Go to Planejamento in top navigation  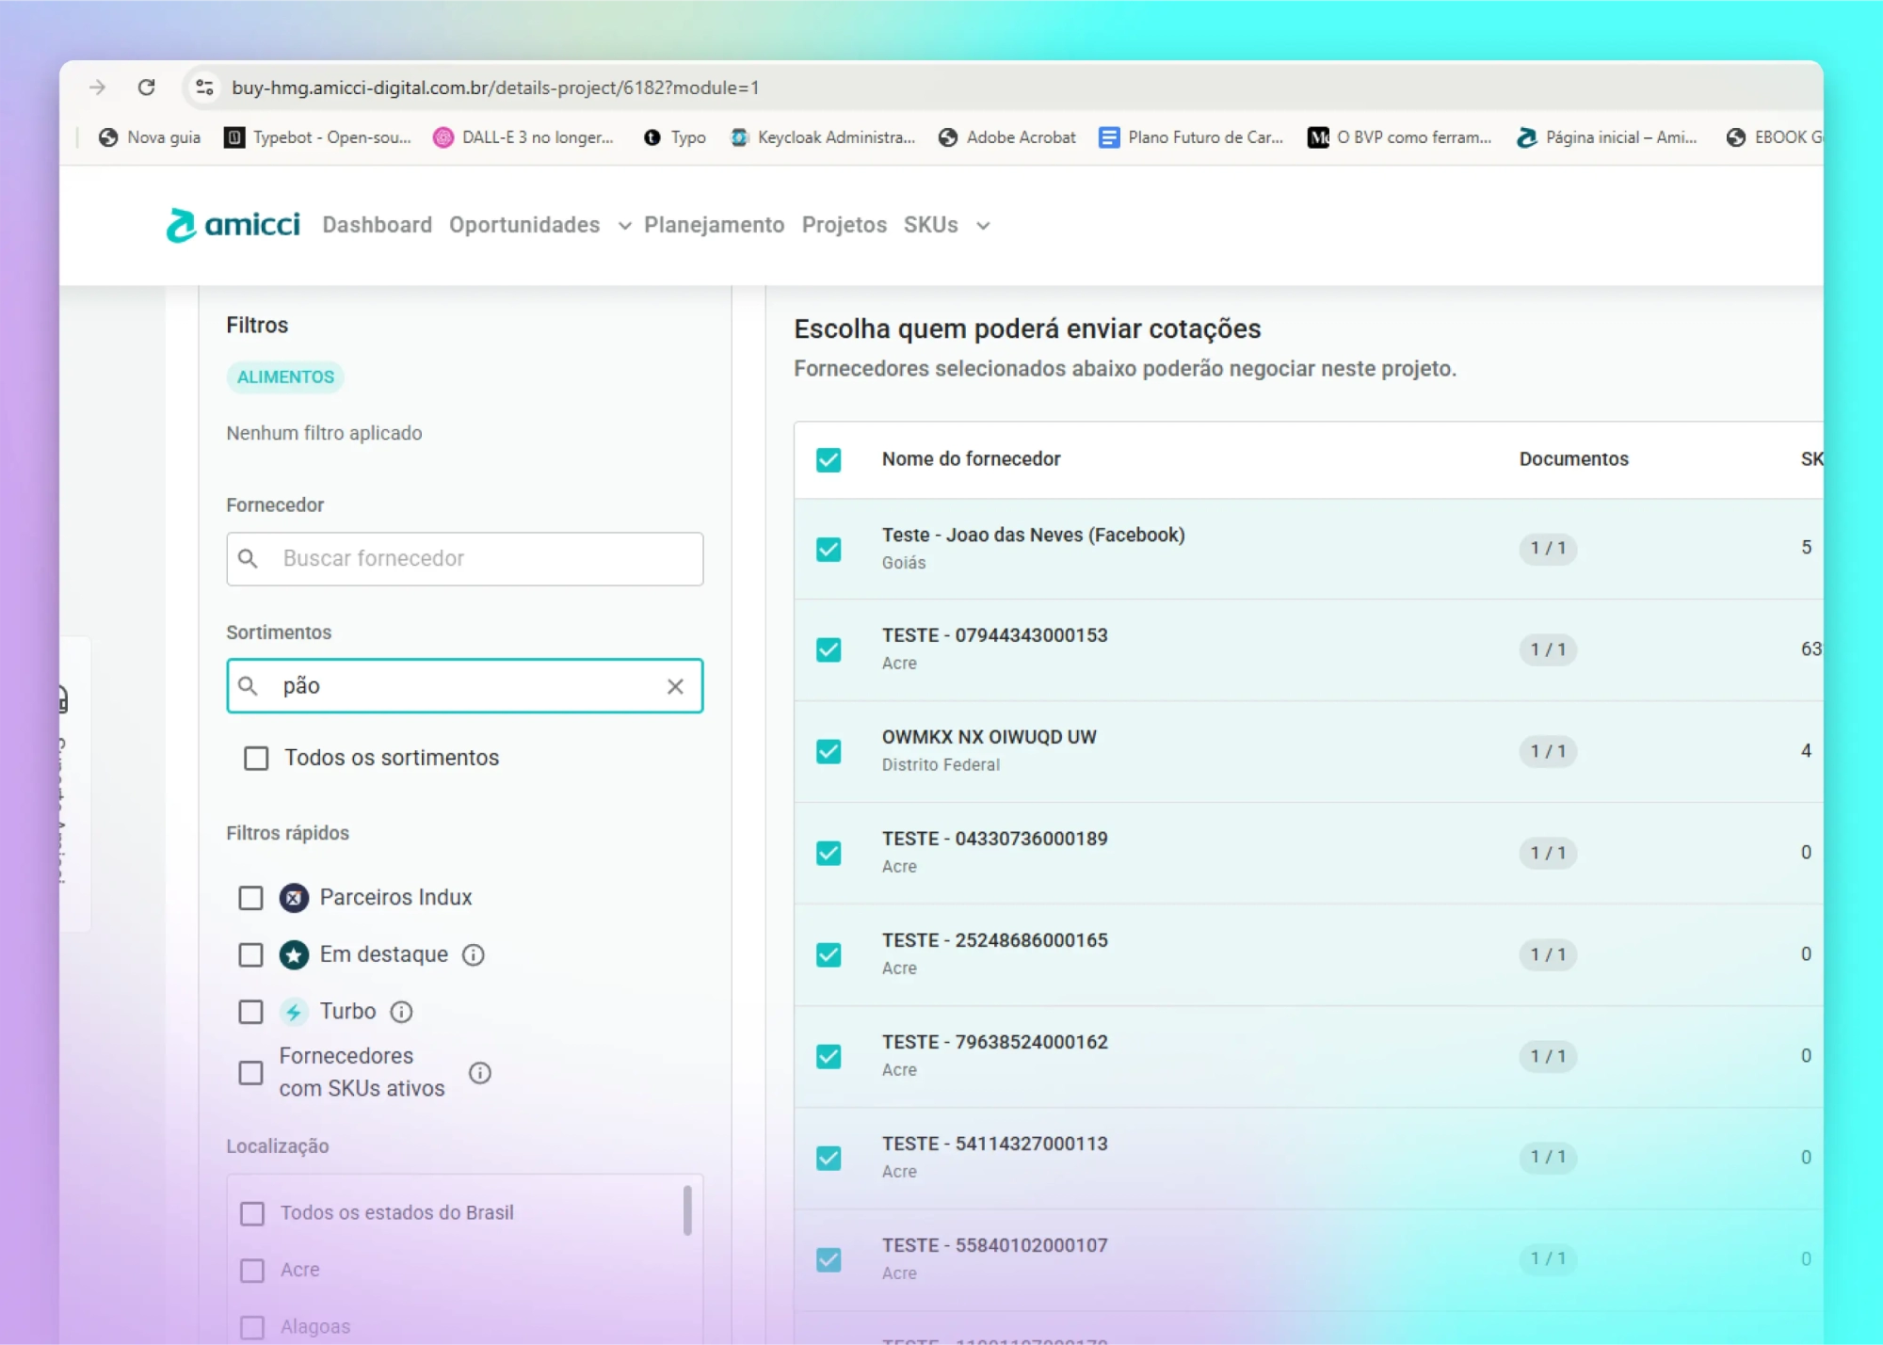[x=714, y=225]
